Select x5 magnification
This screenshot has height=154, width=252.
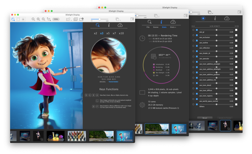pyautogui.click(x=108, y=33)
